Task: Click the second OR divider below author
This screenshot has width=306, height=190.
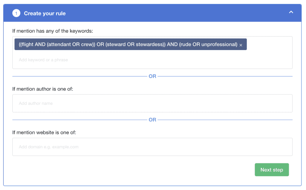Action: click(x=152, y=120)
